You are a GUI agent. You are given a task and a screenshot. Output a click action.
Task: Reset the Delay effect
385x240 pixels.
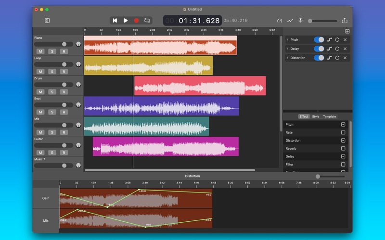(x=337, y=48)
